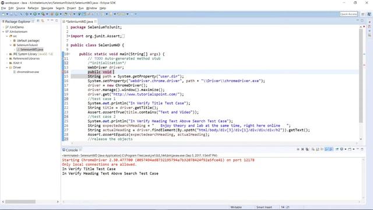373x210 pixels.
Task: Click Writable in status bar
Action: point(236,207)
